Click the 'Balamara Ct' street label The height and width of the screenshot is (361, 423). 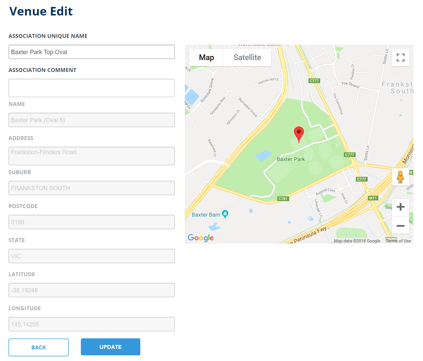pos(212,148)
